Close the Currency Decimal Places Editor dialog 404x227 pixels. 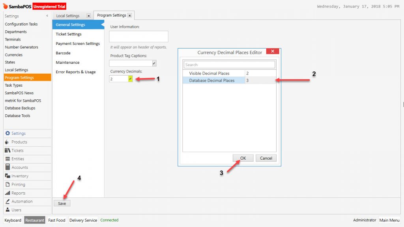272,51
